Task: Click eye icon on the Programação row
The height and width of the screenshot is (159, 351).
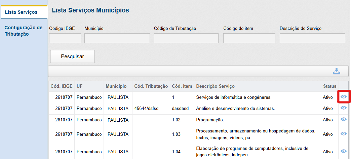Action: 343,119
